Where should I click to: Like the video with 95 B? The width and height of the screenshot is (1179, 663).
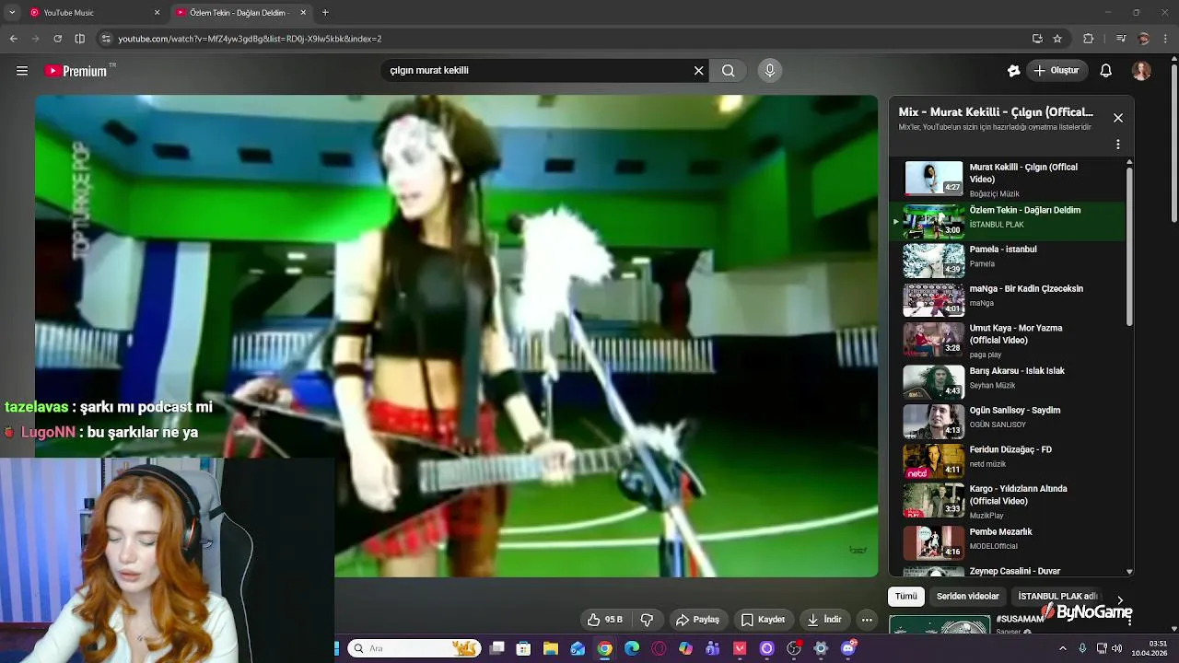(x=605, y=620)
